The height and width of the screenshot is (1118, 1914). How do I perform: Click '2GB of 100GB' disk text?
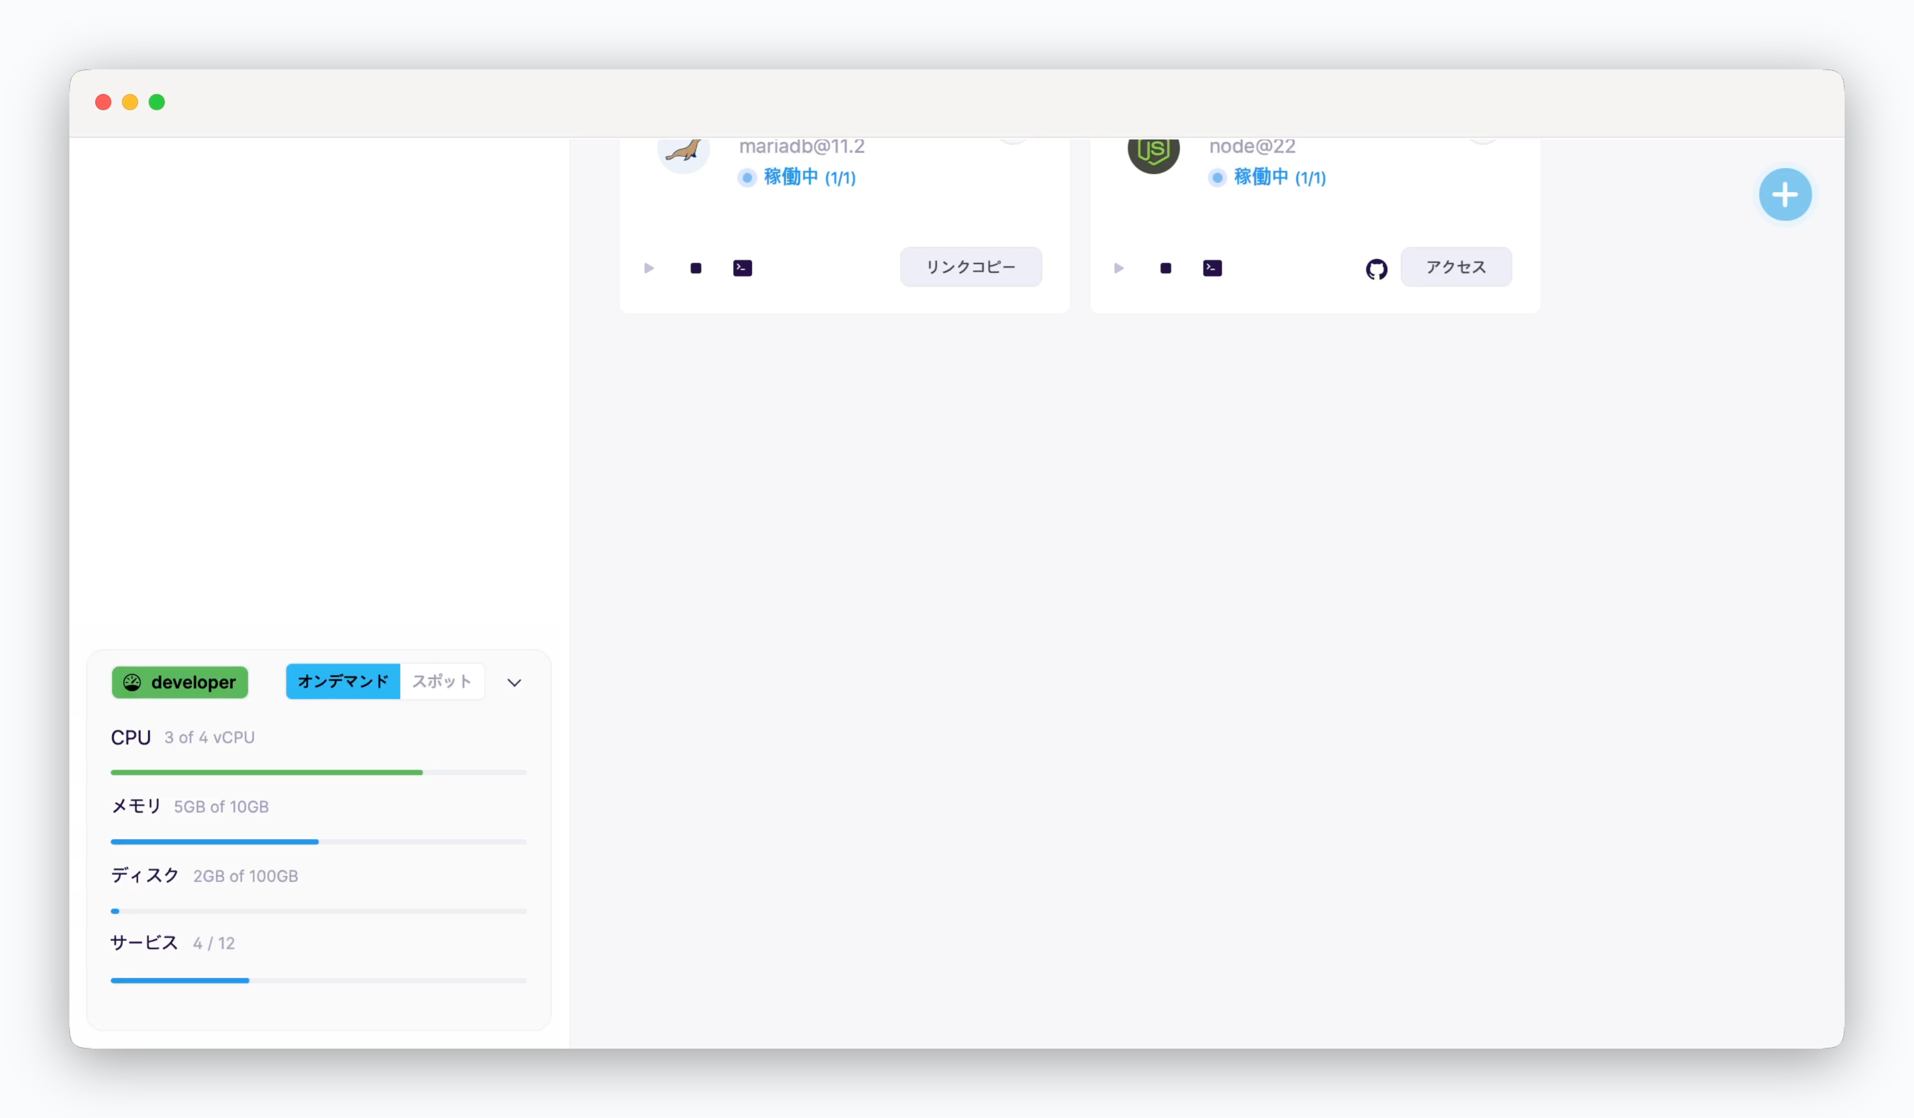245,876
